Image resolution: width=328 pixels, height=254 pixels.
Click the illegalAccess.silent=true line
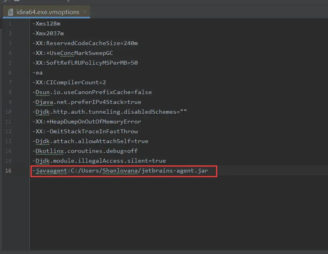(x=99, y=161)
